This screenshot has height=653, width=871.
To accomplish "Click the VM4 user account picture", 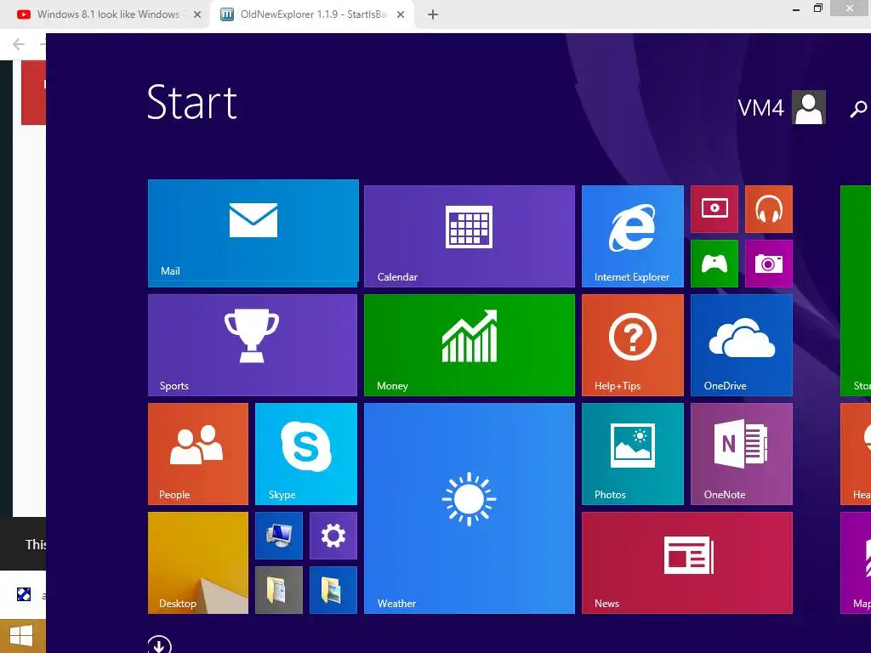I will click(x=809, y=107).
